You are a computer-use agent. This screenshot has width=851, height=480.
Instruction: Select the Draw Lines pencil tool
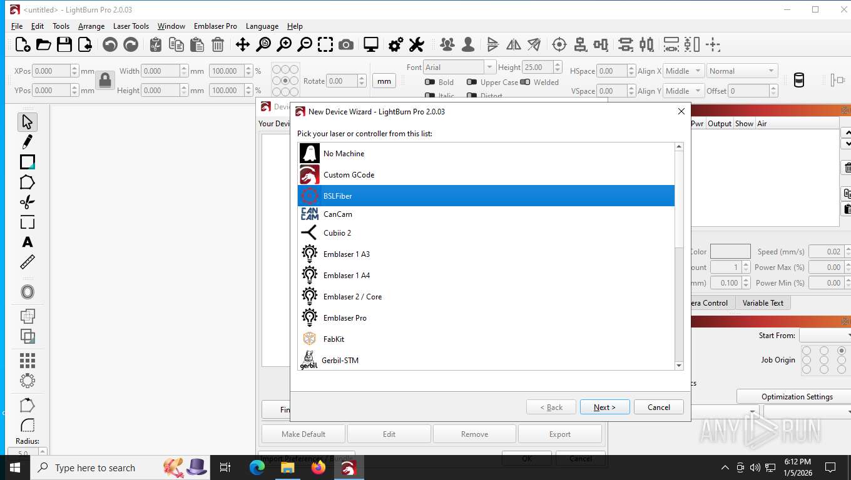coord(27,142)
